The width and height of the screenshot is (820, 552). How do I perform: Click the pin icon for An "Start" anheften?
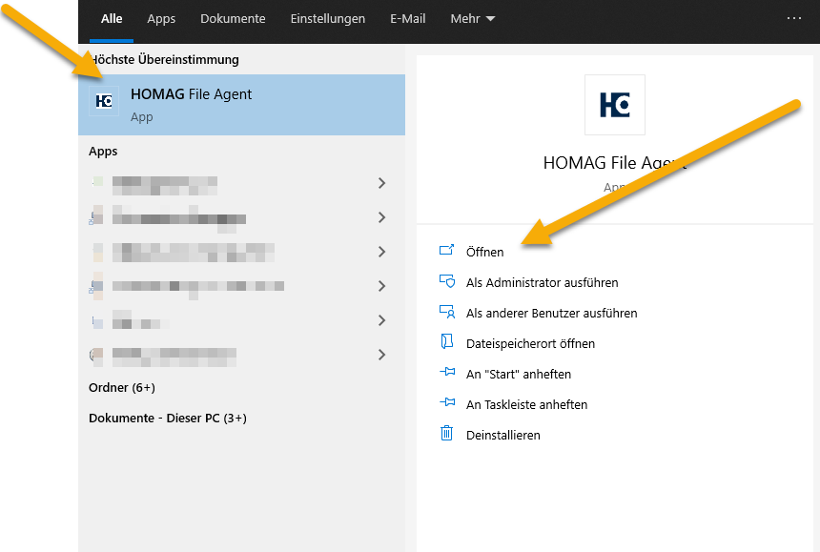pyautogui.click(x=446, y=374)
